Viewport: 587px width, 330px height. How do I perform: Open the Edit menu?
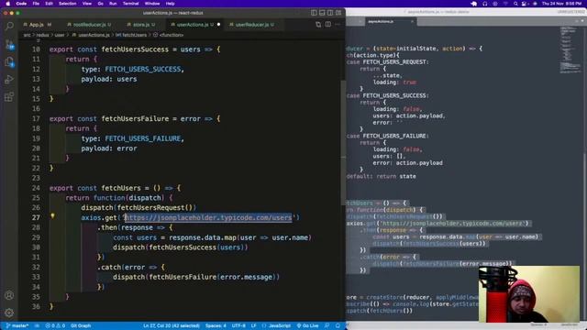pyautogui.click(x=49, y=4)
